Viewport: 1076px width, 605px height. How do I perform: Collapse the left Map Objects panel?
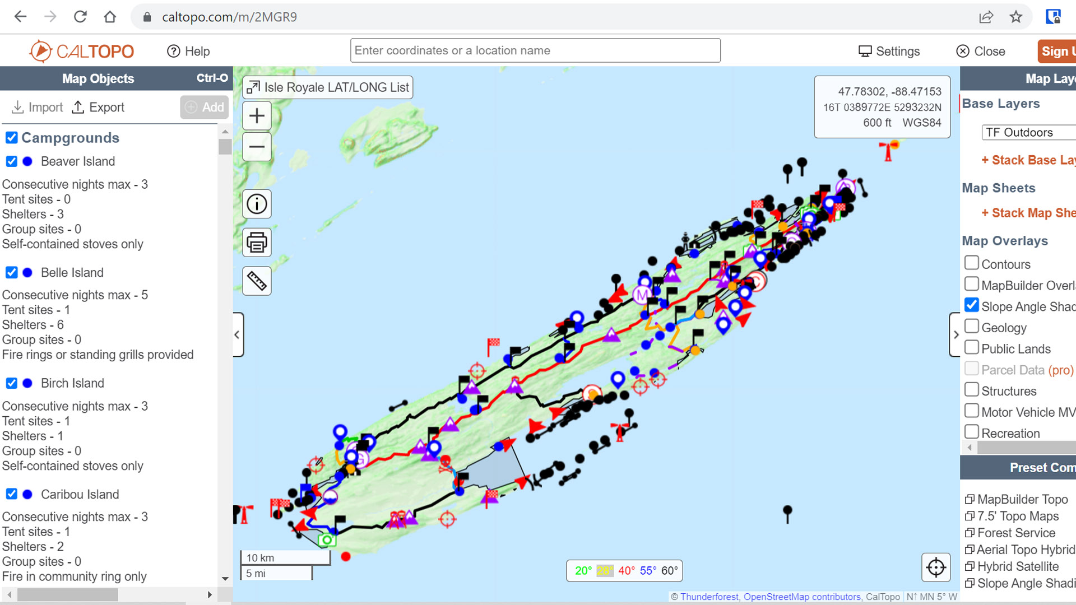pos(238,334)
